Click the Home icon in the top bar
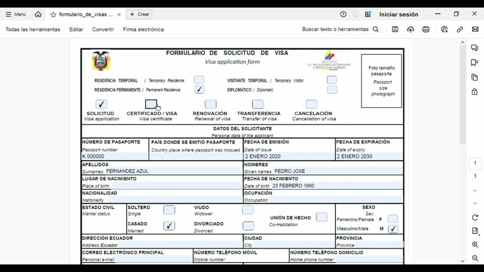 click(x=38, y=14)
